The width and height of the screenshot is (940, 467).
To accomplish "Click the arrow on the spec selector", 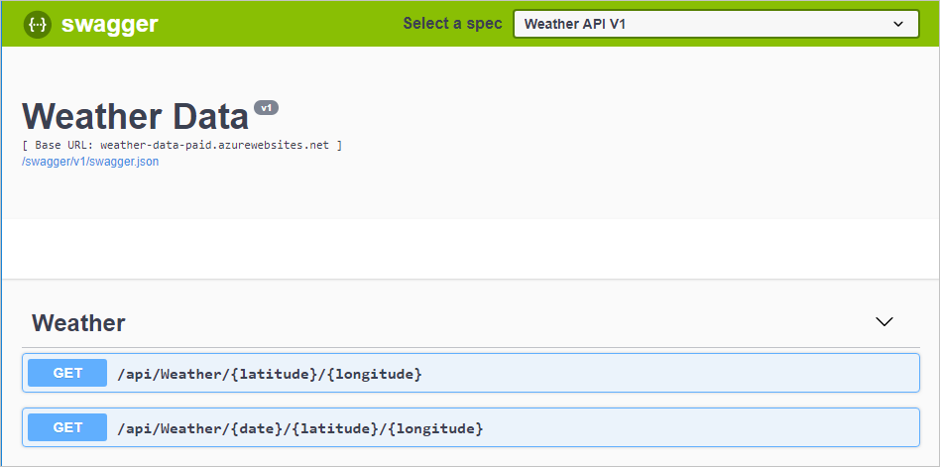I will [x=898, y=24].
